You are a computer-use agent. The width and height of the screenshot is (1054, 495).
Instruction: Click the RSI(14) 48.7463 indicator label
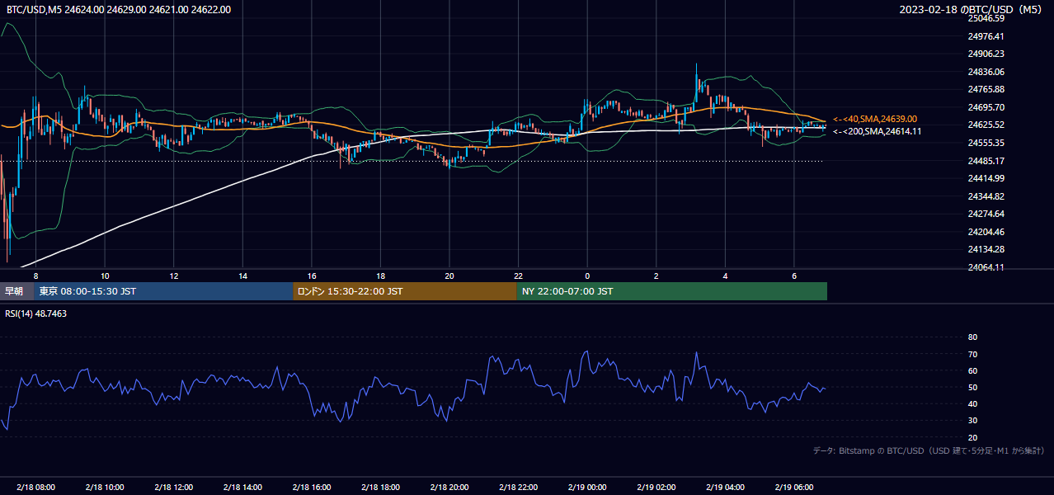tap(36, 313)
